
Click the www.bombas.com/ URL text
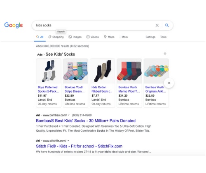[55, 115]
